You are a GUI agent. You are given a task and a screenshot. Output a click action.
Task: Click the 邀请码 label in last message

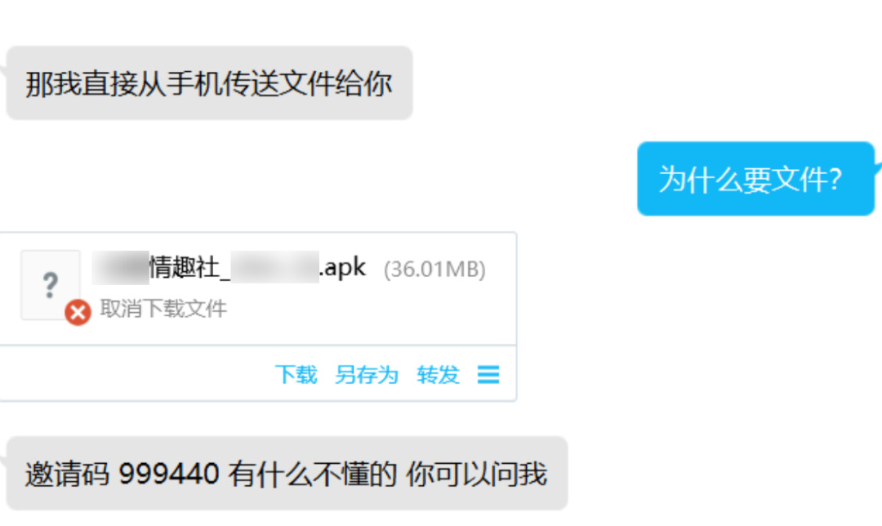coord(67,474)
